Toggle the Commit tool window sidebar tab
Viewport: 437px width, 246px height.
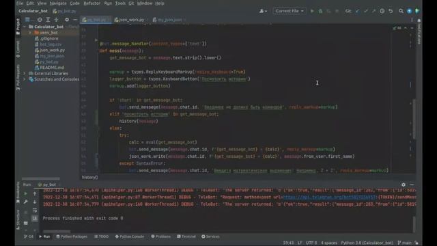coord(18,49)
